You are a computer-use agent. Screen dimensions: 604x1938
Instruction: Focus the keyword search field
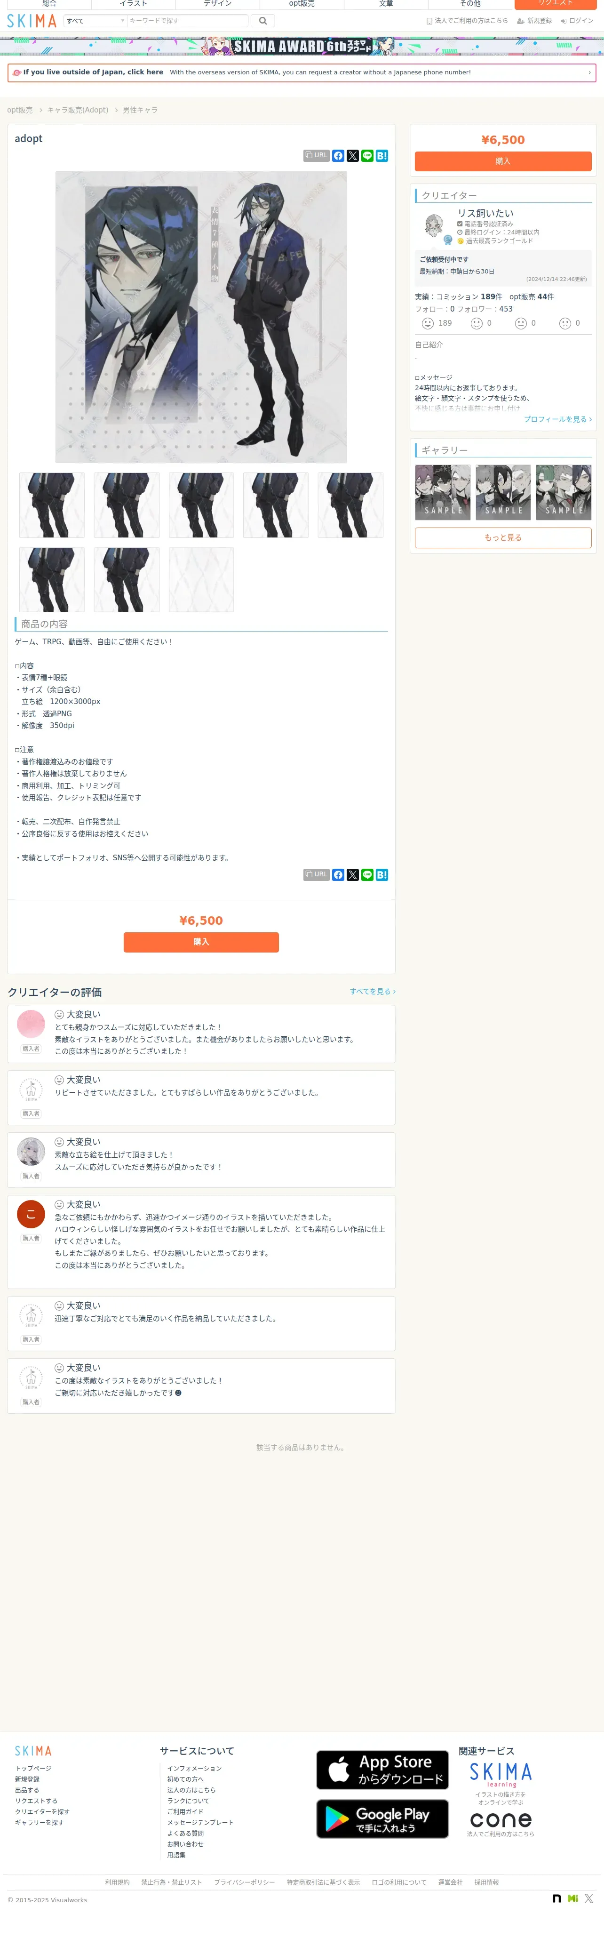click(187, 21)
